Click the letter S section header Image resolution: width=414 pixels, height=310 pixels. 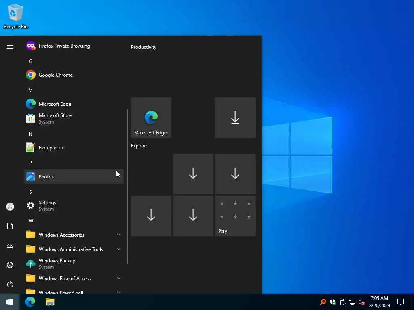coord(30,192)
